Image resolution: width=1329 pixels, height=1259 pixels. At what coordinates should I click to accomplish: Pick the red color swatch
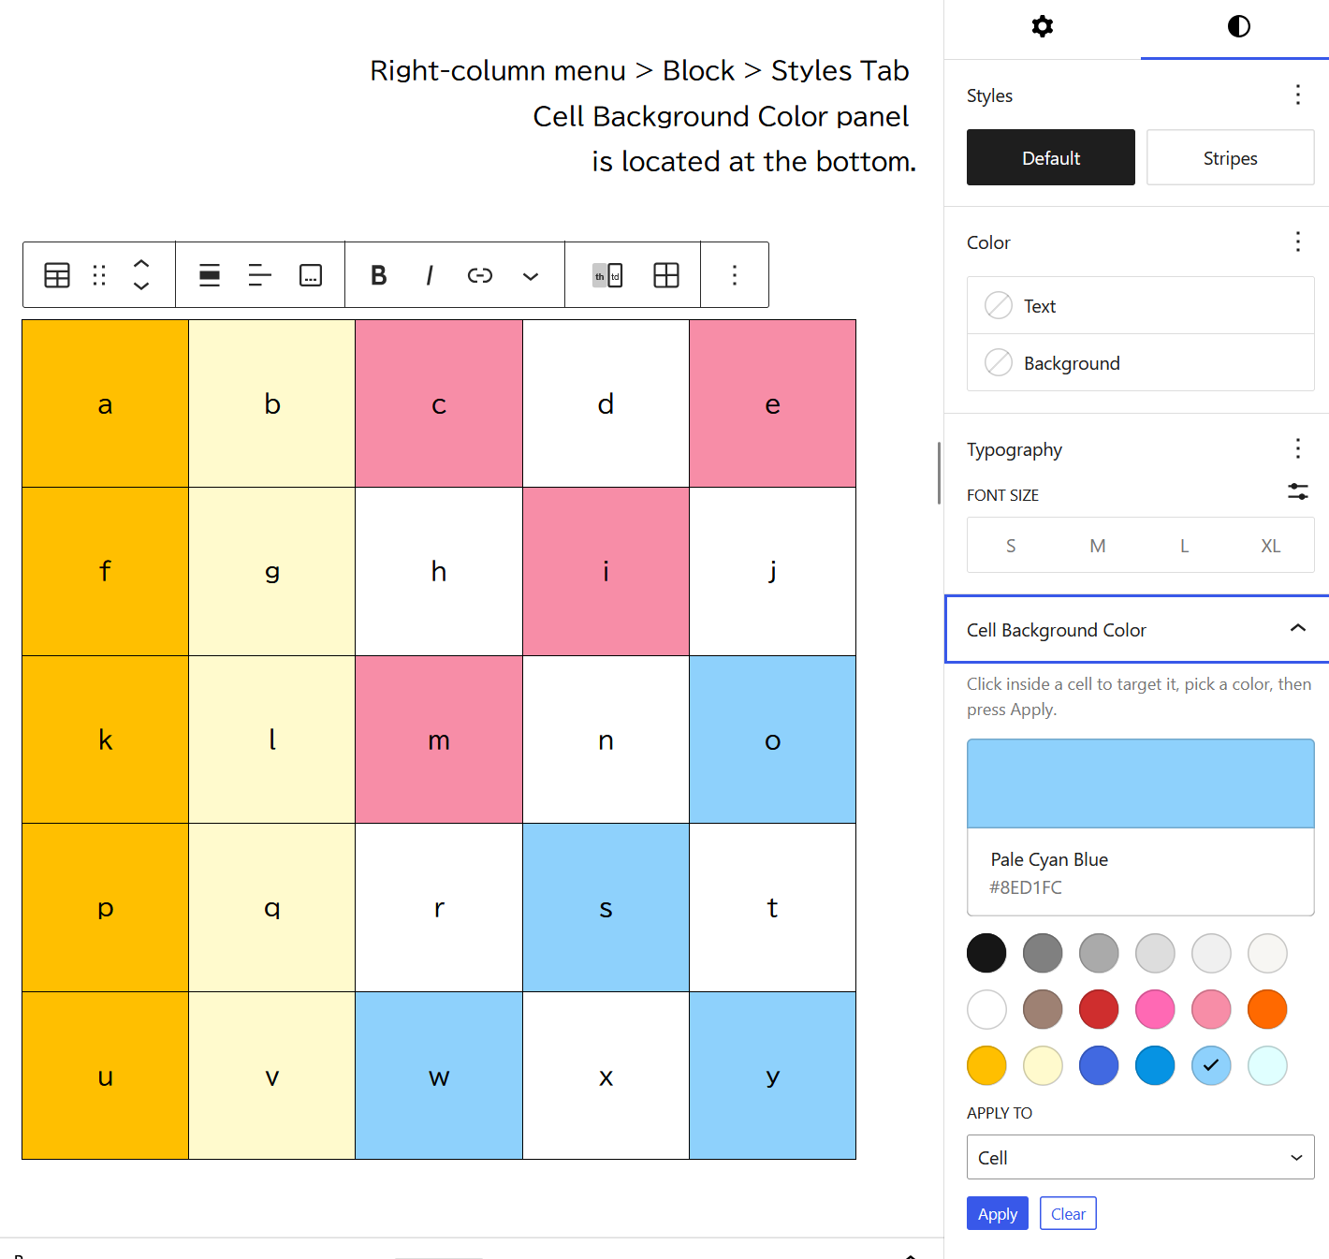1099,1009
